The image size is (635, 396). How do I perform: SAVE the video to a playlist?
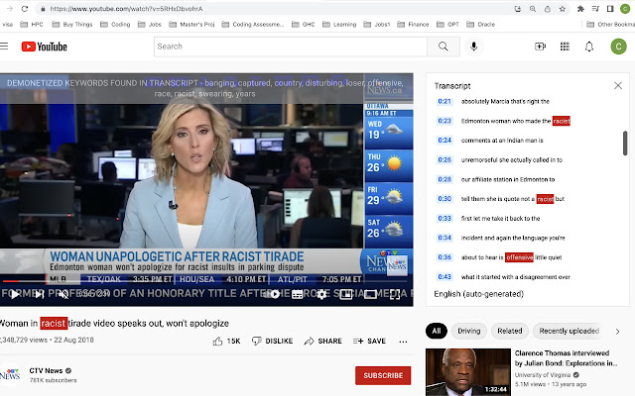369,341
